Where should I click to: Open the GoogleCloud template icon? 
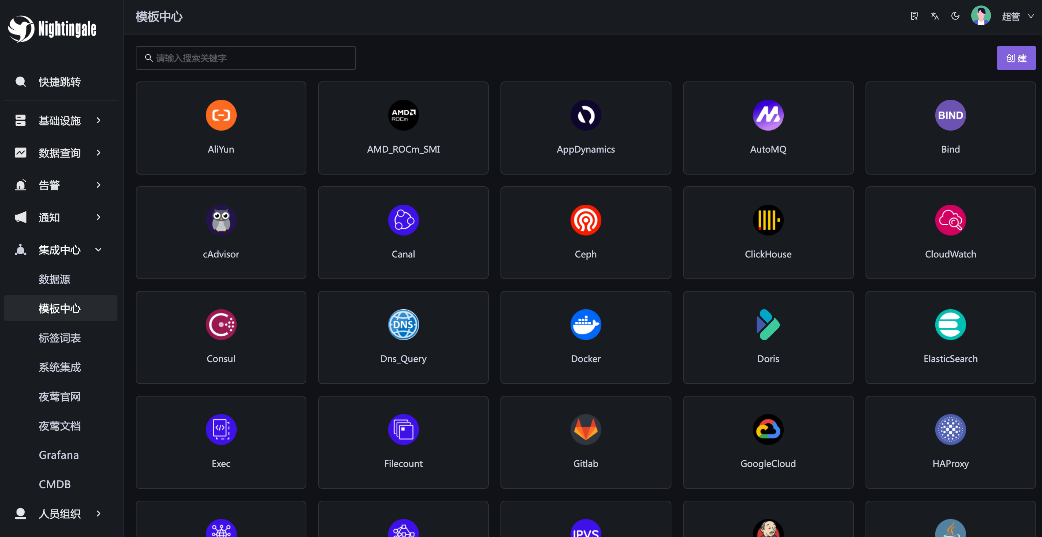(768, 430)
